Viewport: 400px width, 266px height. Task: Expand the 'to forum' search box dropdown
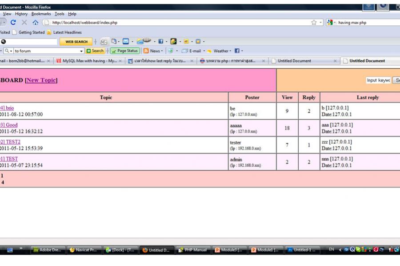point(81,51)
